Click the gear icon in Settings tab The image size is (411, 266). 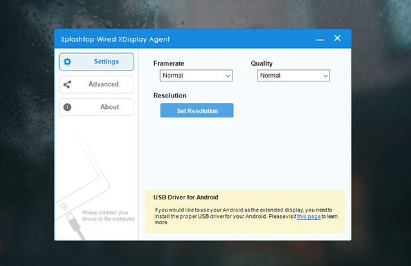67,62
